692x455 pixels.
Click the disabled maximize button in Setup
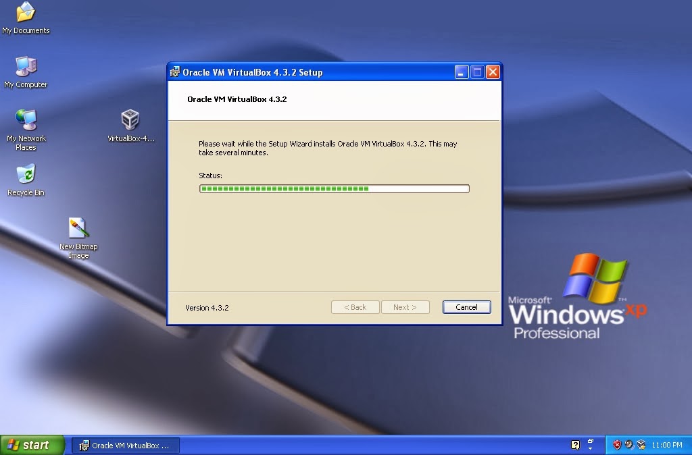click(x=477, y=72)
